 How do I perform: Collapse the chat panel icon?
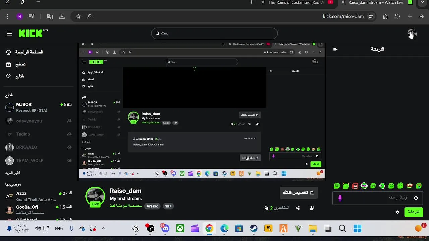point(335,49)
